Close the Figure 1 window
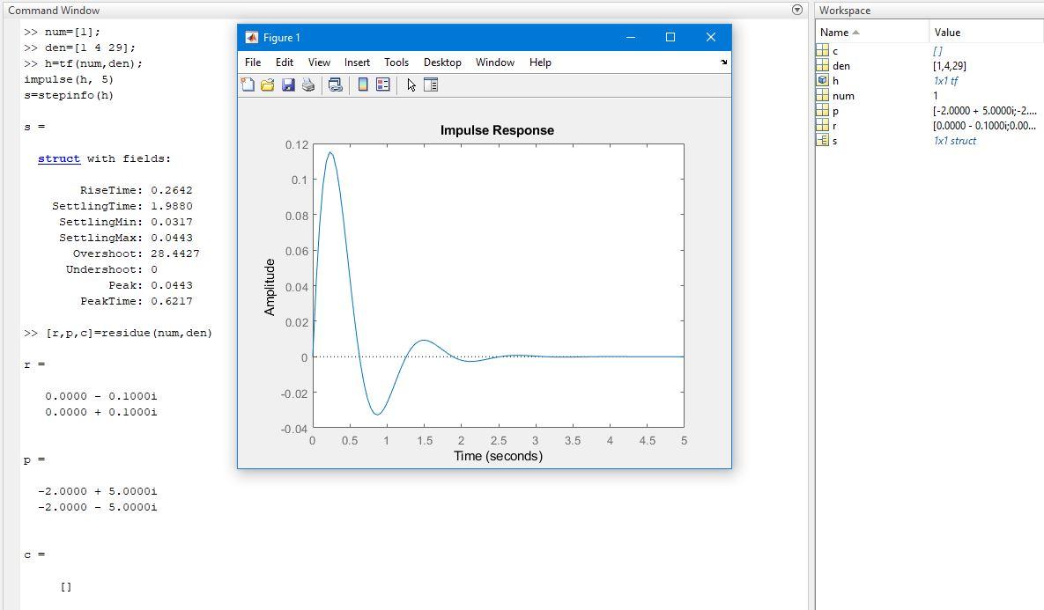 coord(711,37)
